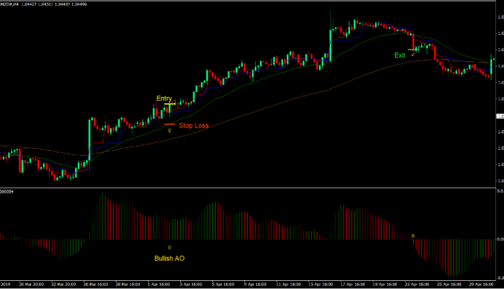Click the oscillator zero level value on the right scale
Screen dimensions: 504x289
499,239
